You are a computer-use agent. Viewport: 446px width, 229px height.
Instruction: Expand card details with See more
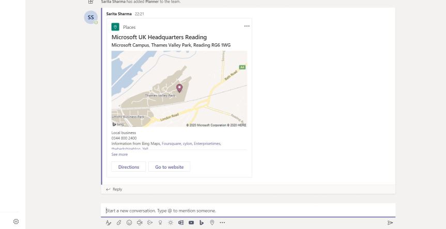click(119, 154)
